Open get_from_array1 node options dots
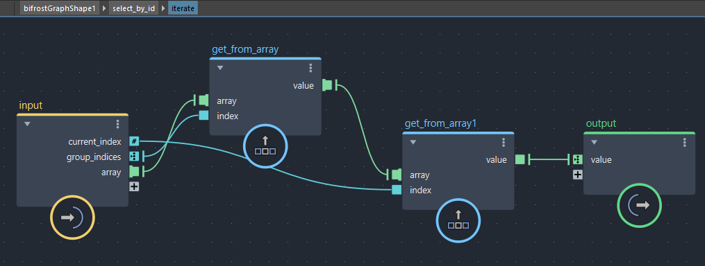The height and width of the screenshot is (266, 705). pos(504,142)
